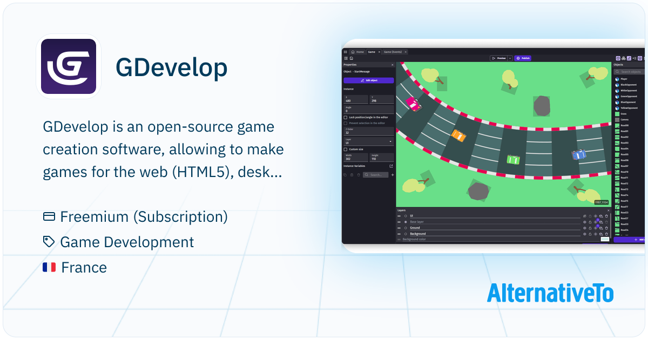Click the save project toolbar icon

point(351,58)
